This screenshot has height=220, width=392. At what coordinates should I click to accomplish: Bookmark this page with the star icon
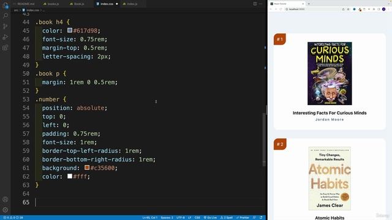pyautogui.click(x=349, y=9)
